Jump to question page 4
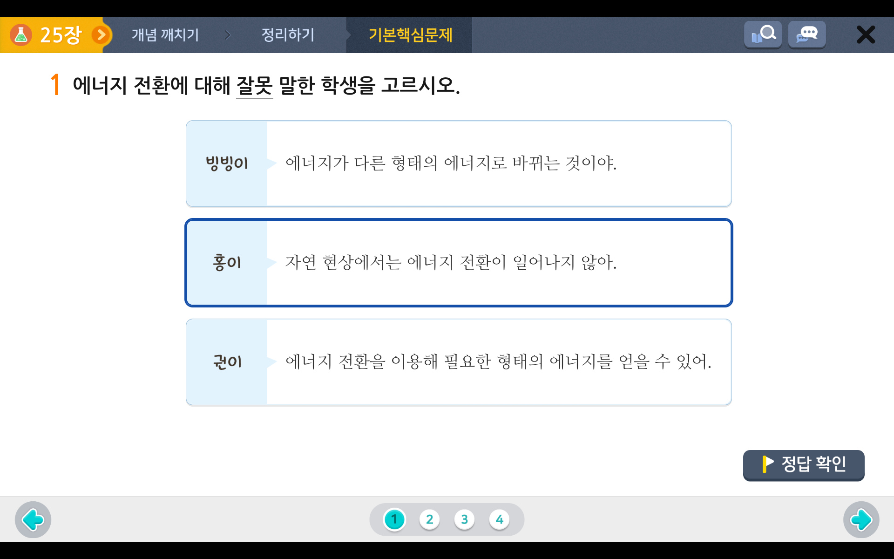The height and width of the screenshot is (559, 894). 499,519
